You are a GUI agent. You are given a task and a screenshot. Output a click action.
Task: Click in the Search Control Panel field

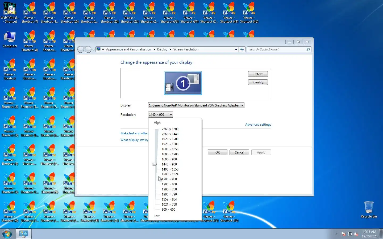point(279,49)
